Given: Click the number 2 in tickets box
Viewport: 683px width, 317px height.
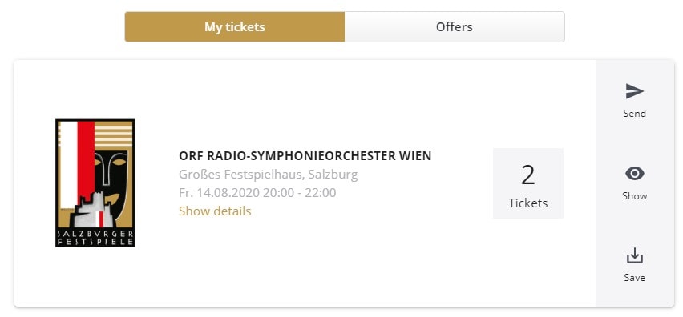Looking at the screenshot, I should pyautogui.click(x=528, y=175).
